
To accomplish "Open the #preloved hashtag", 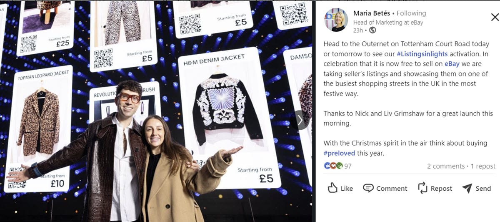I will pyautogui.click(x=340, y=153).
